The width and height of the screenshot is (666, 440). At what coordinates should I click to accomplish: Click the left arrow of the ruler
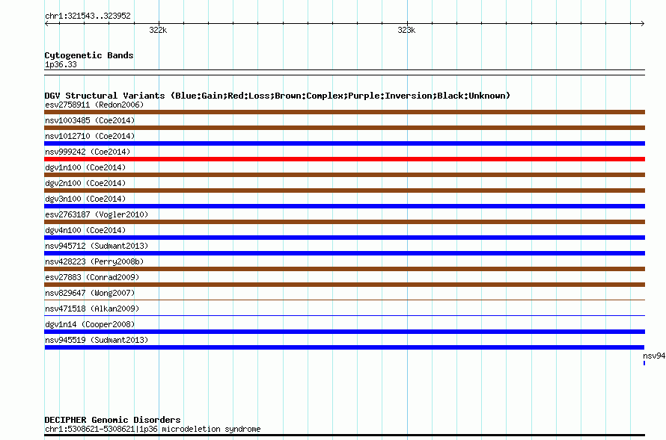click(x=46, y=23)
